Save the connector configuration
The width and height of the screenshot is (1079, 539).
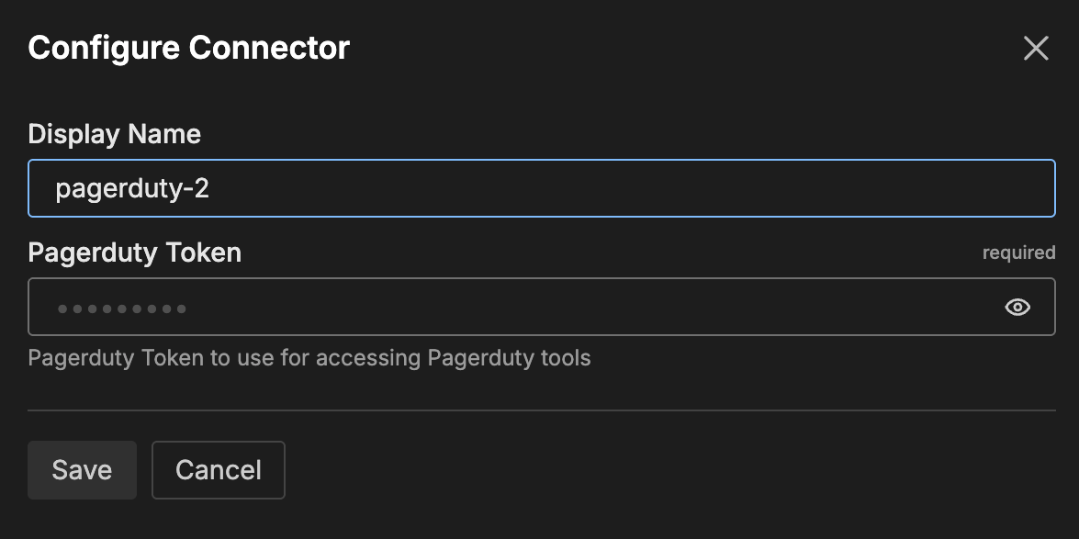(x=82, y=470)
